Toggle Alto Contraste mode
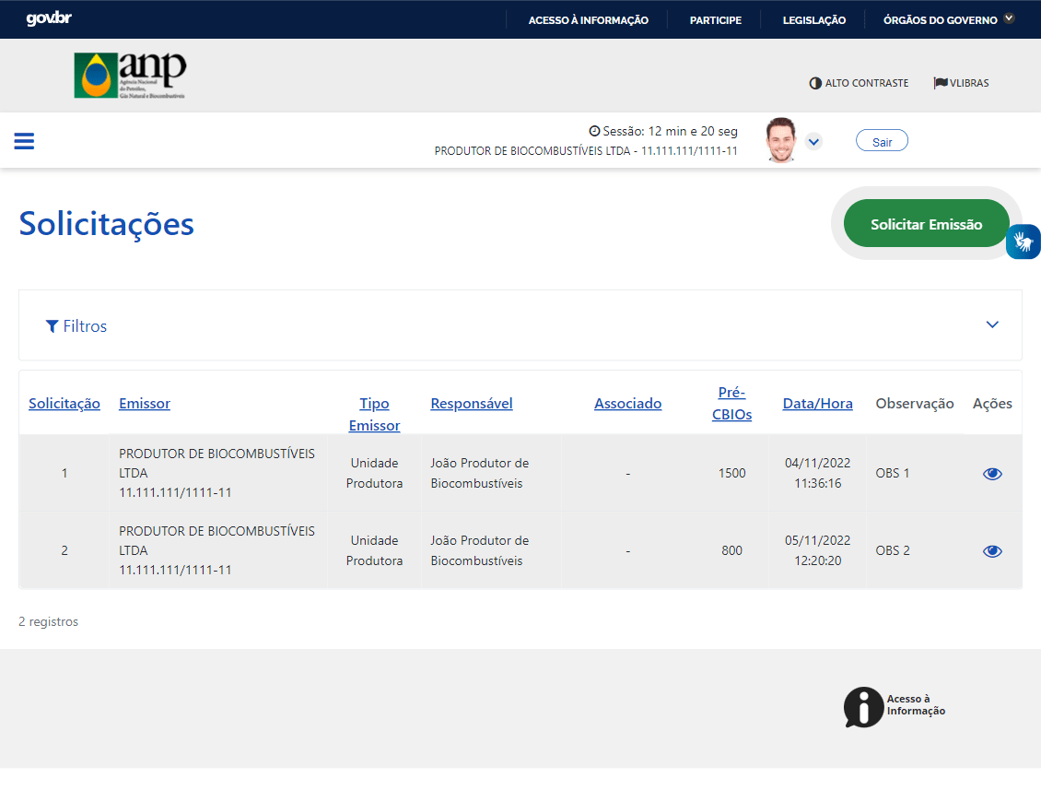The height and width of the screenshot is (802, 1041). [859, 83]
